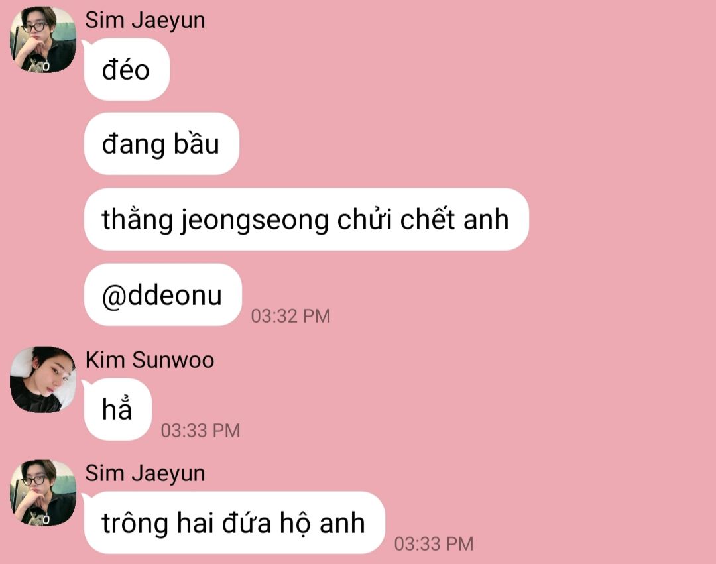Viewport: 716px width, 564px height.
Task: Click the word 'jeongseong' in the message
Action: pos(255,221)
